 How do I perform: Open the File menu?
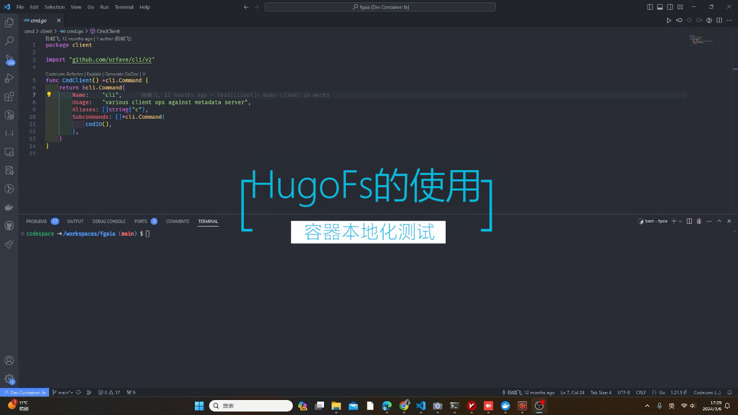[x=20, y=7]
